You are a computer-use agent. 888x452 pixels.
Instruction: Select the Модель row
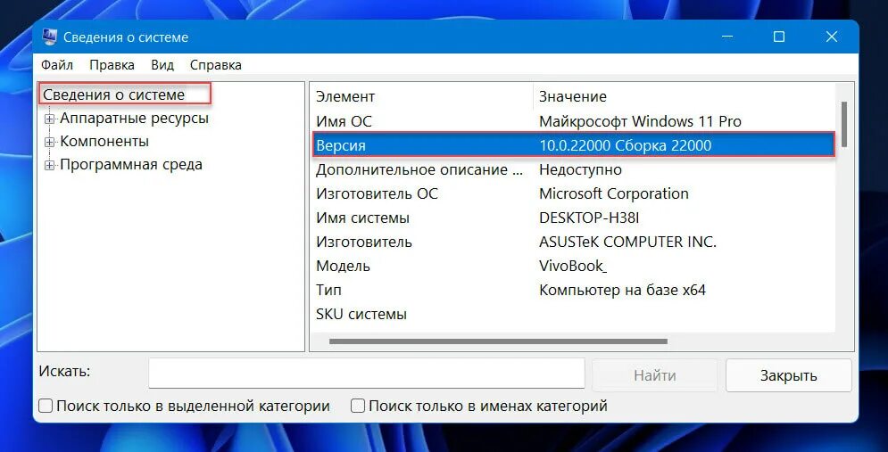point(573,266)
